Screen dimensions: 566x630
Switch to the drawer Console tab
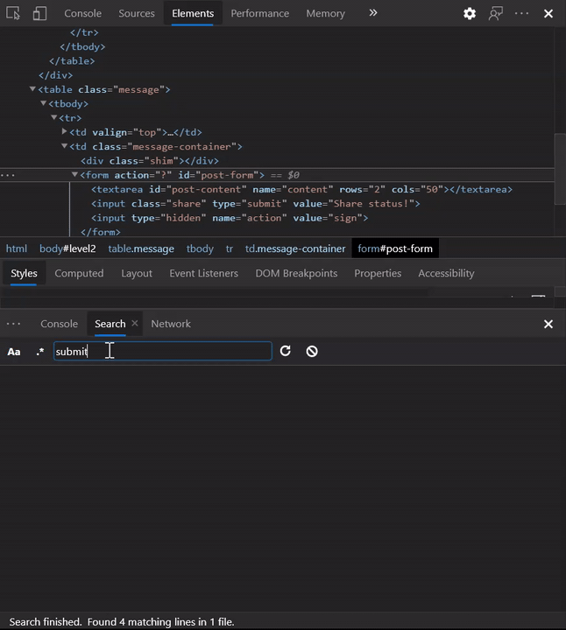tap(59, 324)
